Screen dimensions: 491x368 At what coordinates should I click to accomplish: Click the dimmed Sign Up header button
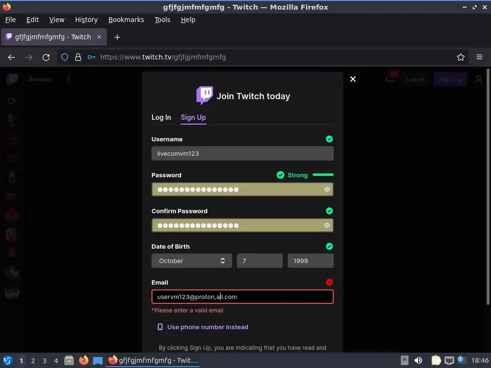point(450,80)
